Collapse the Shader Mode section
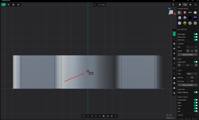This screenshot has height=120, width=199. tap(196, 9)
